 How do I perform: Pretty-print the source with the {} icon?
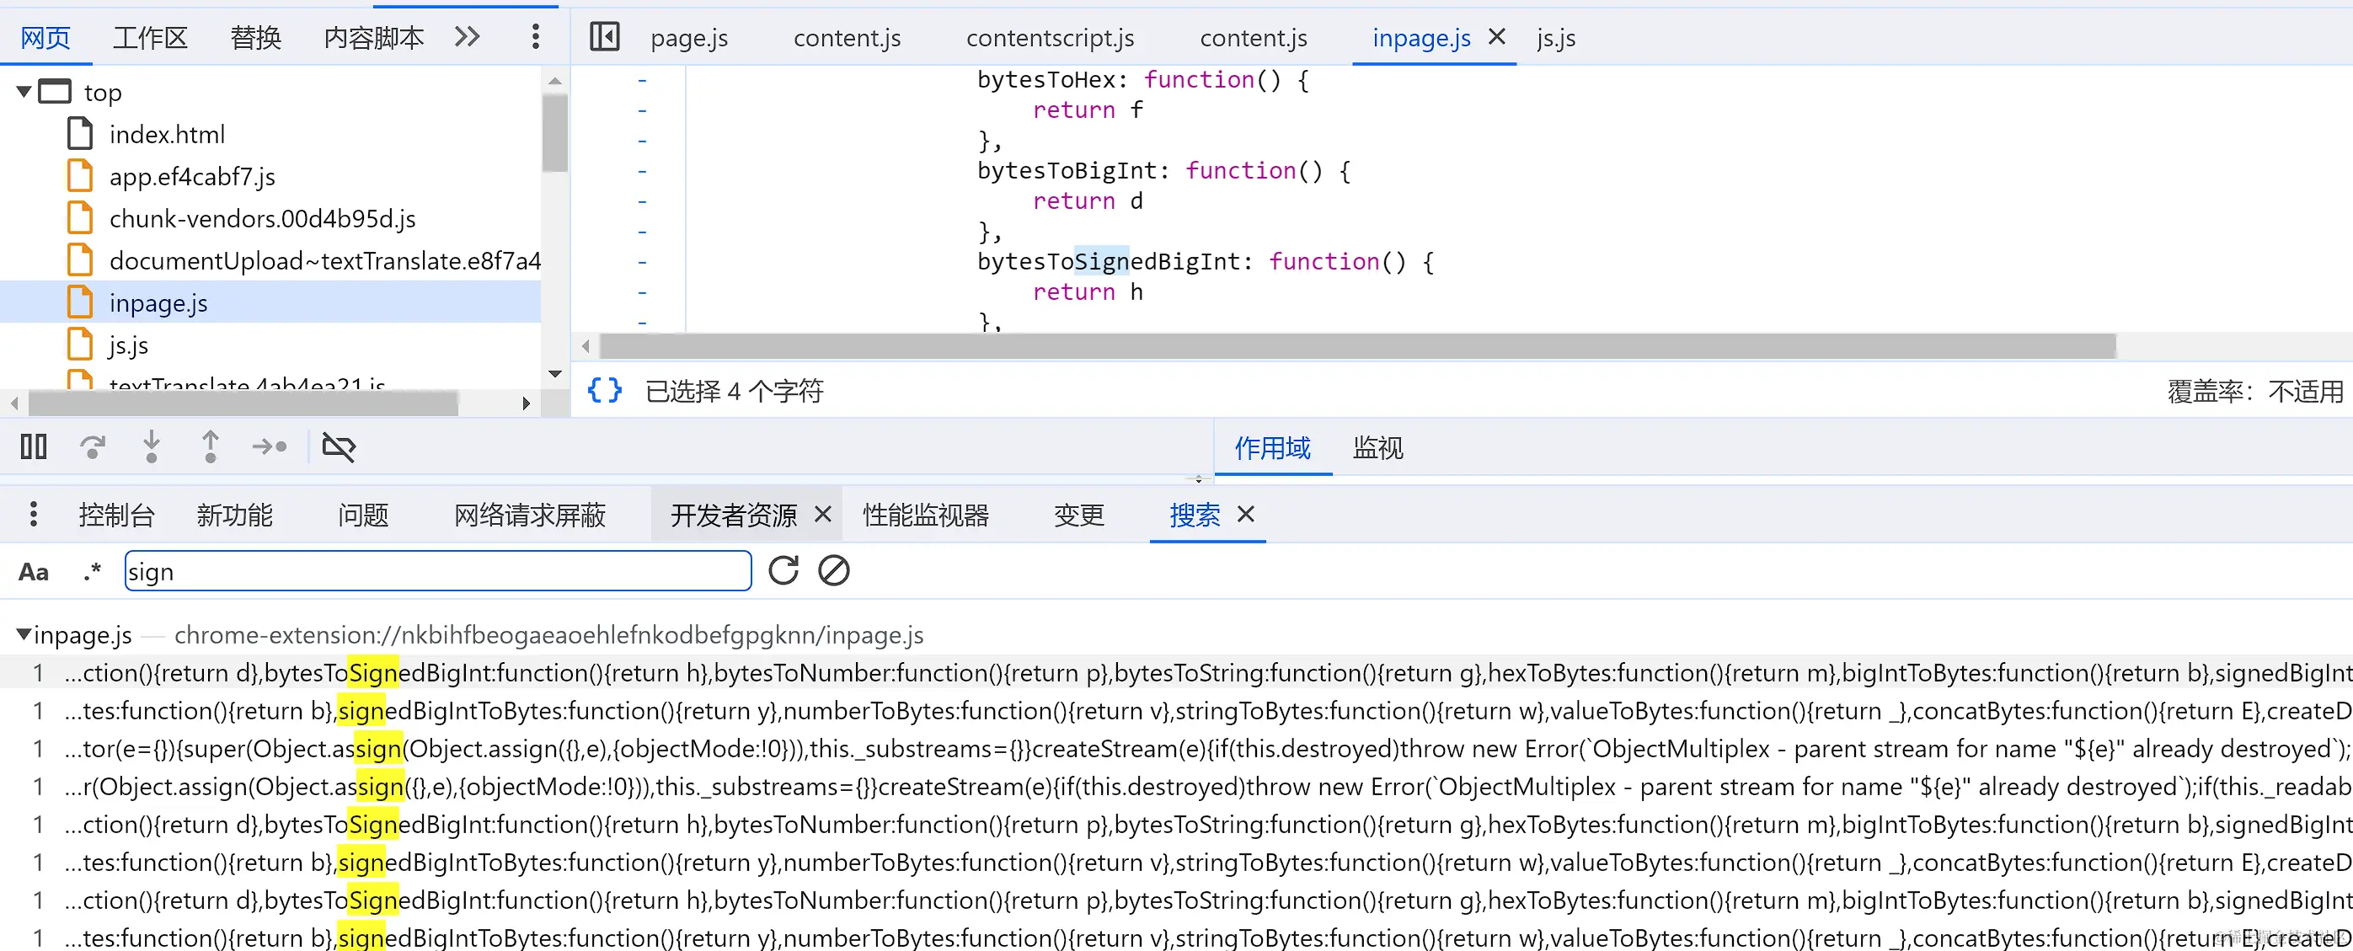[x=603, y=390]
